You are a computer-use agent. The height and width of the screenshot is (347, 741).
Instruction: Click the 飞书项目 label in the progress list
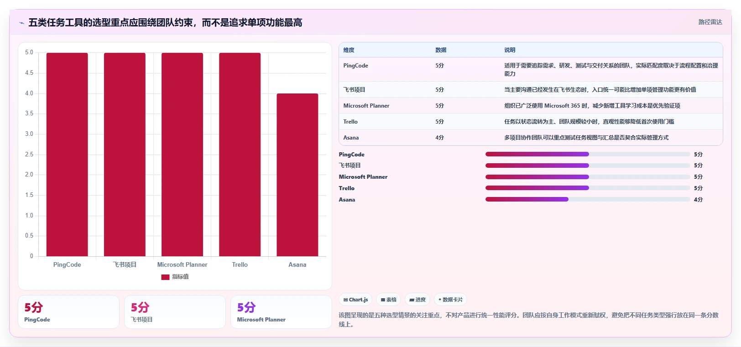pos(350,166)
